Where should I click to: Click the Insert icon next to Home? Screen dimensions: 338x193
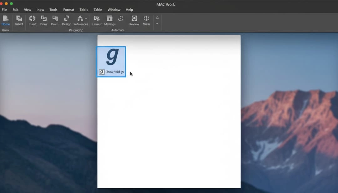coord(19,19)
